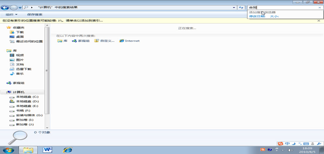This screenshot has width=324, height=154.
Task: Search again on the Internet
Action: [129, 41]
